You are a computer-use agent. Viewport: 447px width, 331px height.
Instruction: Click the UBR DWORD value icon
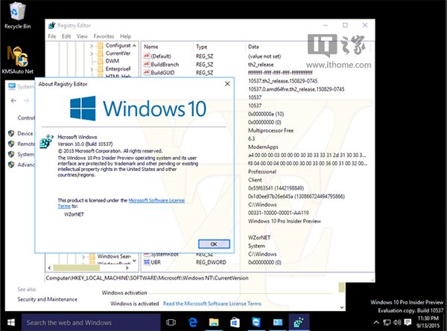pos(147,262)
